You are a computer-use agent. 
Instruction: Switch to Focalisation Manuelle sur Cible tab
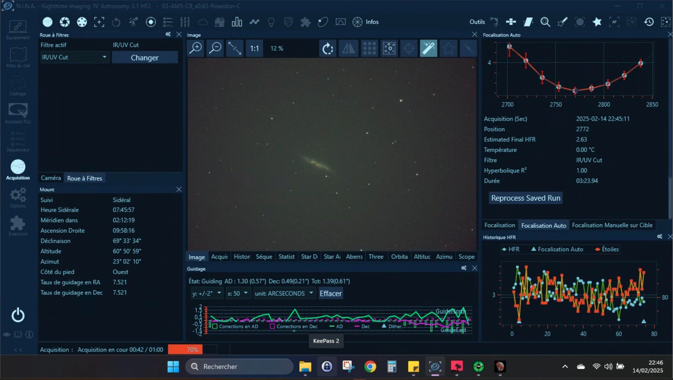[x=612, y=225]
